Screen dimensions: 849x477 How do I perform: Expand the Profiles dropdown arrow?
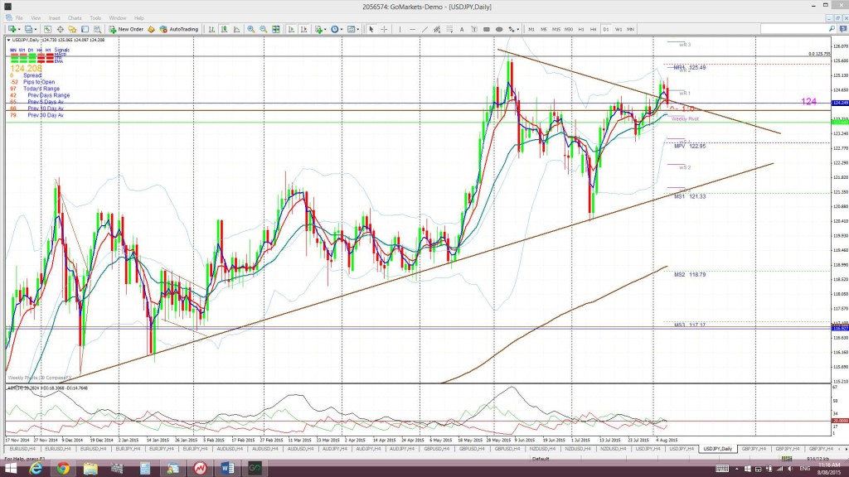[x=36, y=29]
